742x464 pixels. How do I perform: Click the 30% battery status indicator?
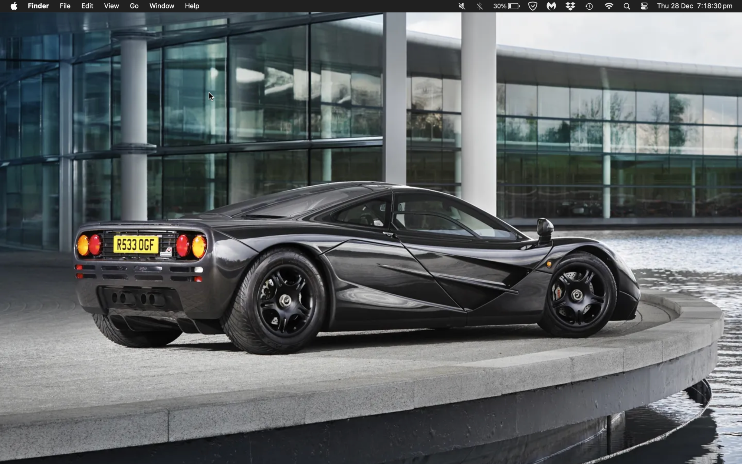tap(506, 6)
